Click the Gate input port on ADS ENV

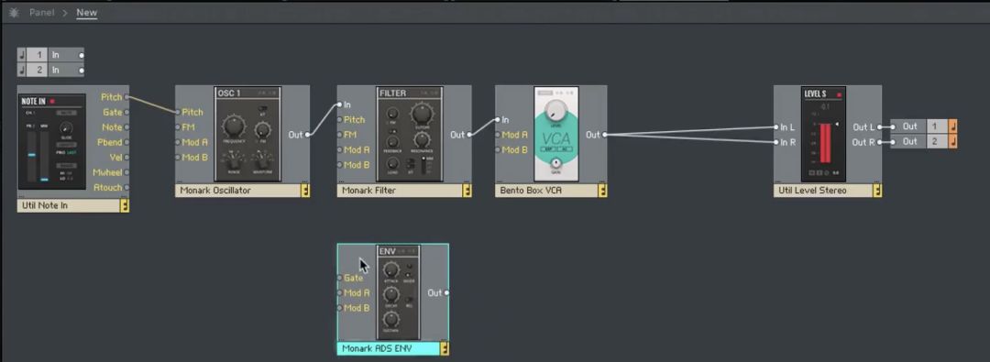click(340, 278)
